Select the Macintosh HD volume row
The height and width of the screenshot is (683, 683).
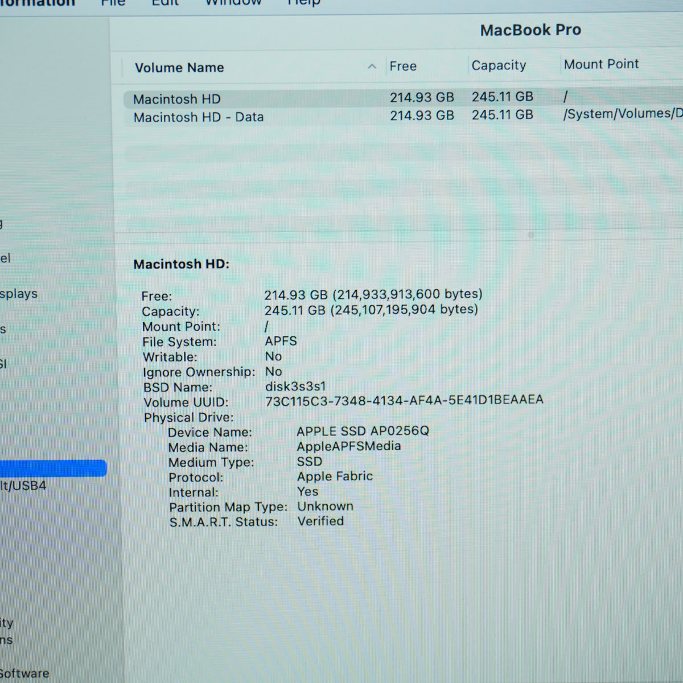point(403,98)
